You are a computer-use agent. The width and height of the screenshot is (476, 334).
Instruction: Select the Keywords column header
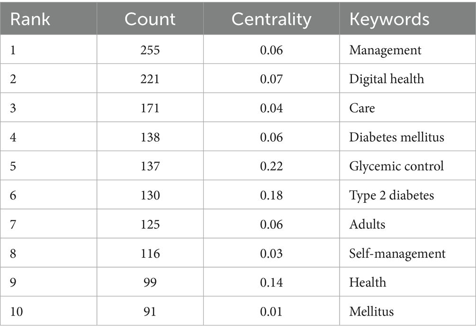coord(389,19)
